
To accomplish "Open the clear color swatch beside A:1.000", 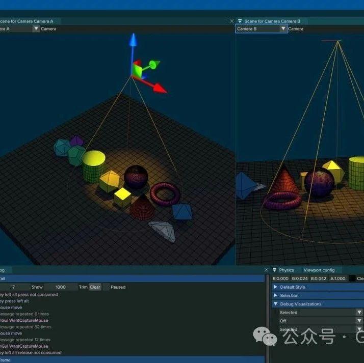I will [352, 278].
